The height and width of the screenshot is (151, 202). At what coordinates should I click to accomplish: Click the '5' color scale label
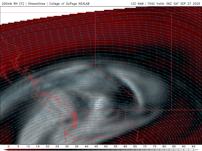click(x=18, y=146)
